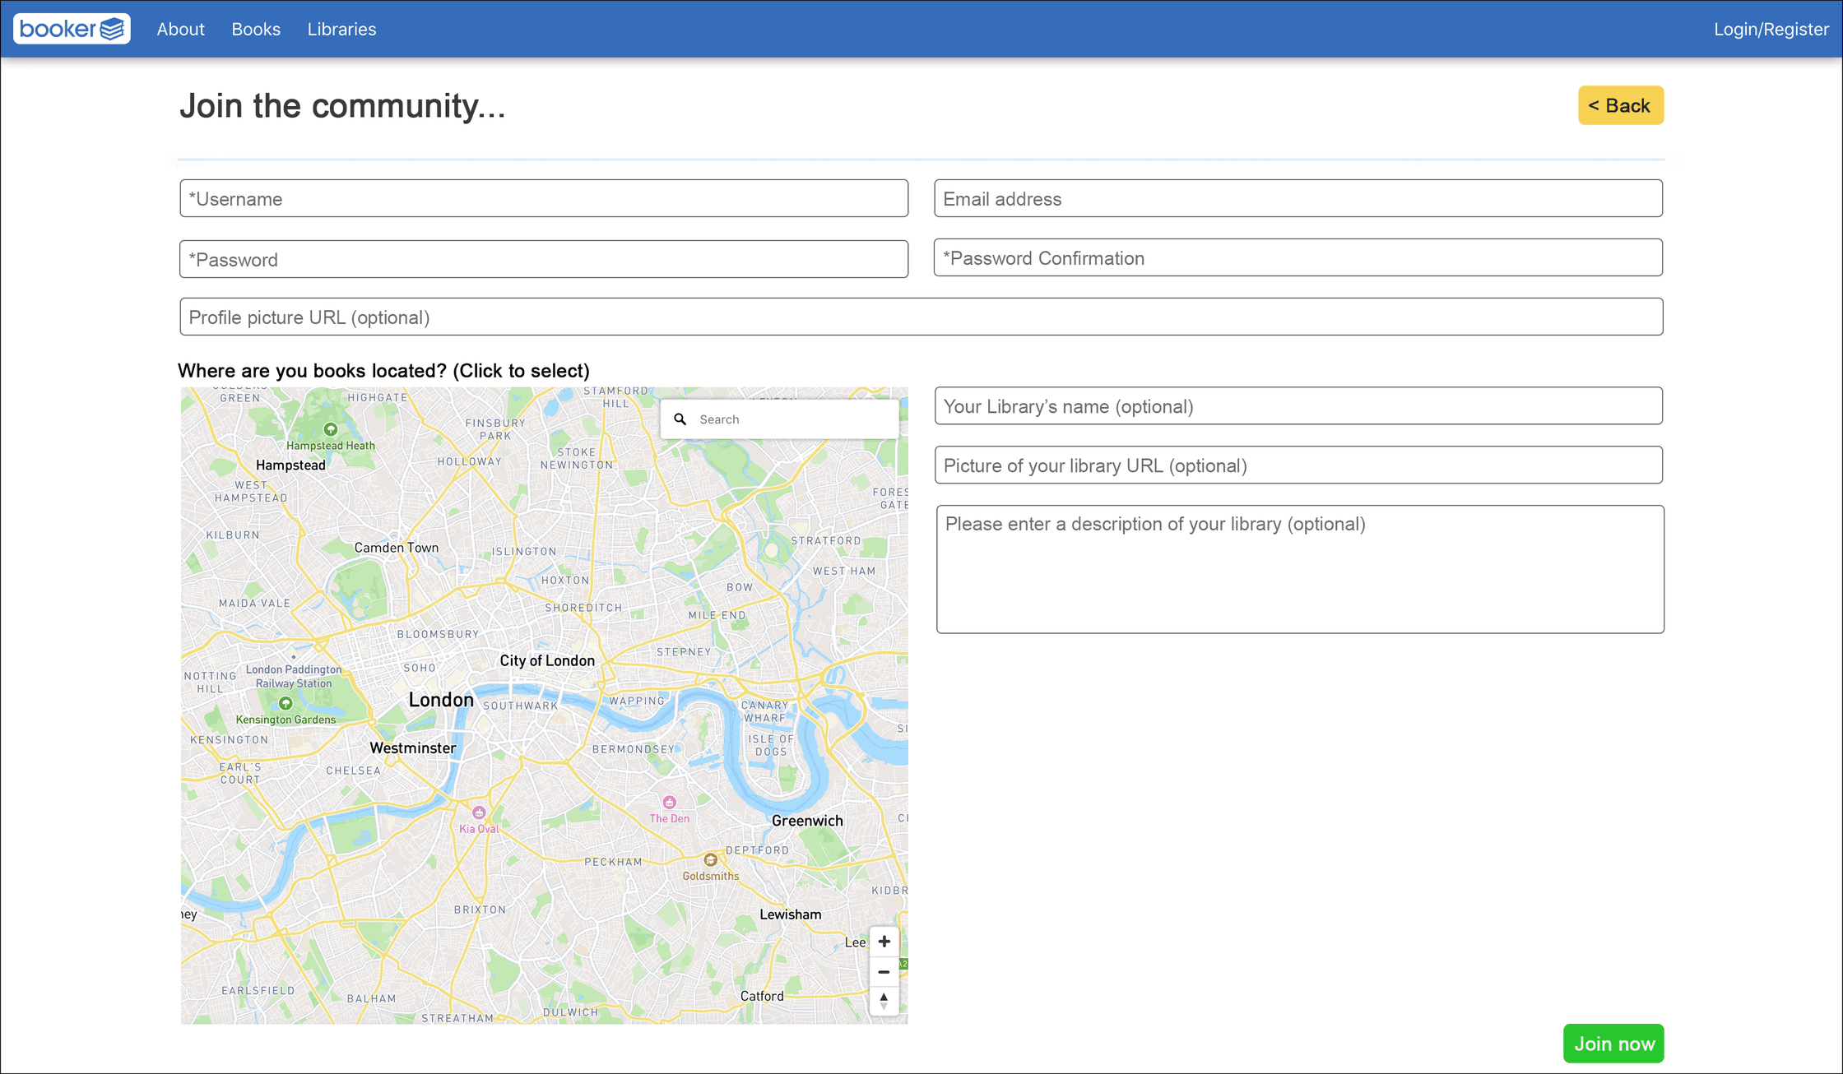Focus the Username field
This screenshot has height=1074, width=1843.
point(544,199)
